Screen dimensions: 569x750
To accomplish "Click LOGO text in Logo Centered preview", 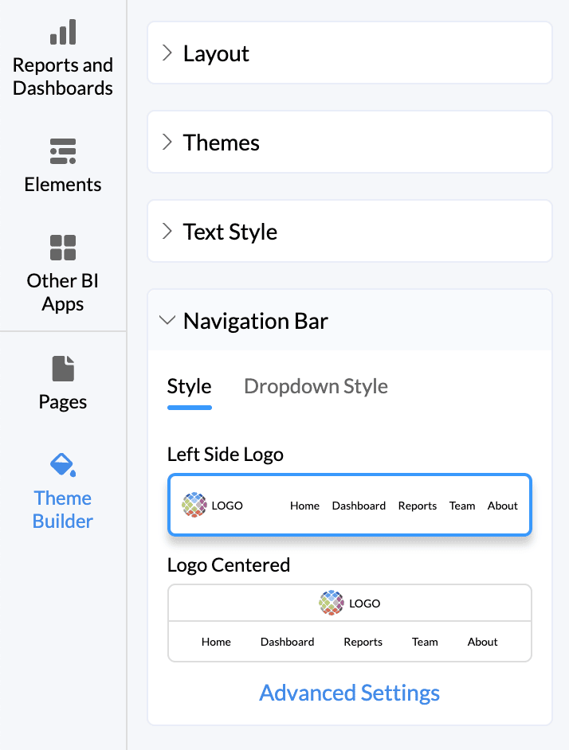I will (364, 604).
